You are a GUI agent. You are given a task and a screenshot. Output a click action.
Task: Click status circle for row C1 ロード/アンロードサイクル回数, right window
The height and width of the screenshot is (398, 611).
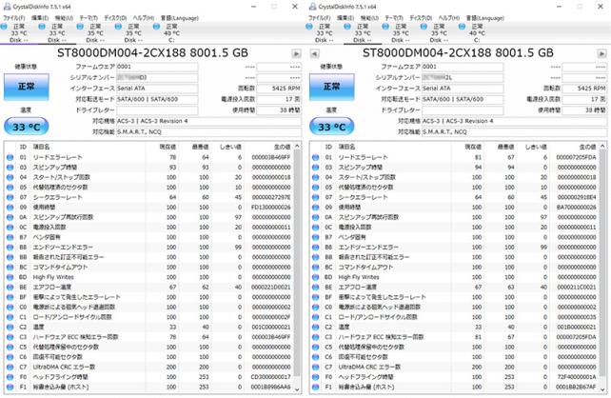point(316,317)
